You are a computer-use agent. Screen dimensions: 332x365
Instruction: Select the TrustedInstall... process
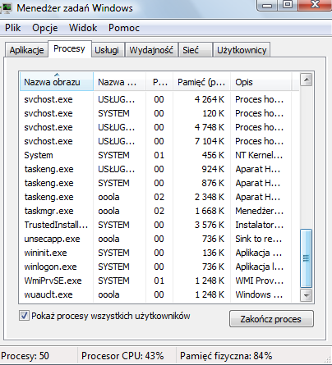tap(159, 225)
